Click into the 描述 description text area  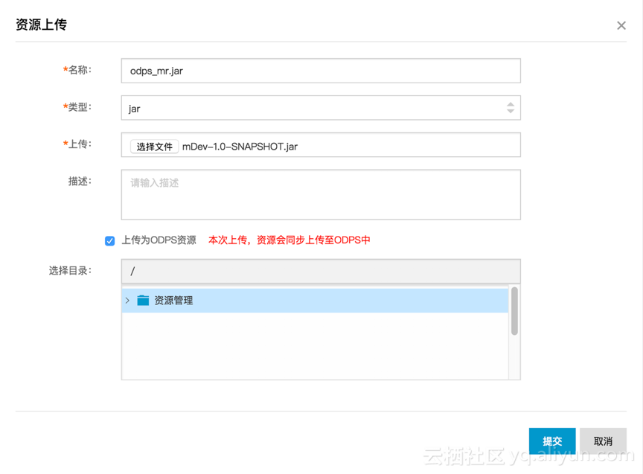321,195
